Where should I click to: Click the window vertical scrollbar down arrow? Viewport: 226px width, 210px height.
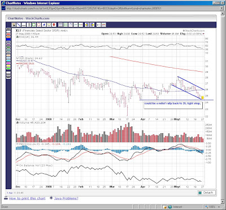coord(223,202)
